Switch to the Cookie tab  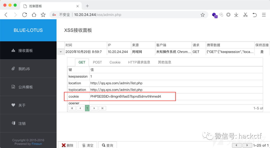[115, 62]
